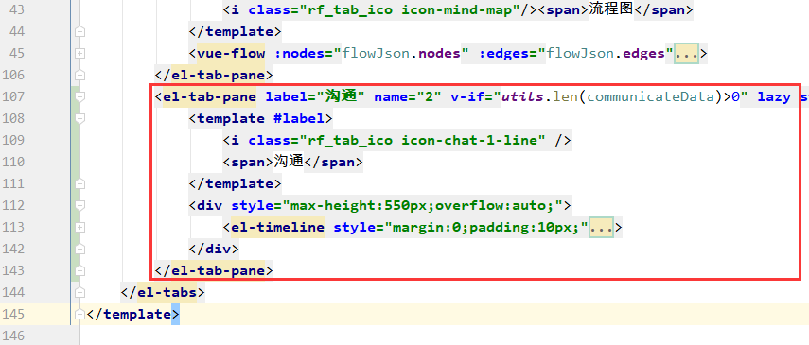Click the flowJson.nodes attribute value
This screenshot has width=809, height=345.
(x=402, y=53)
